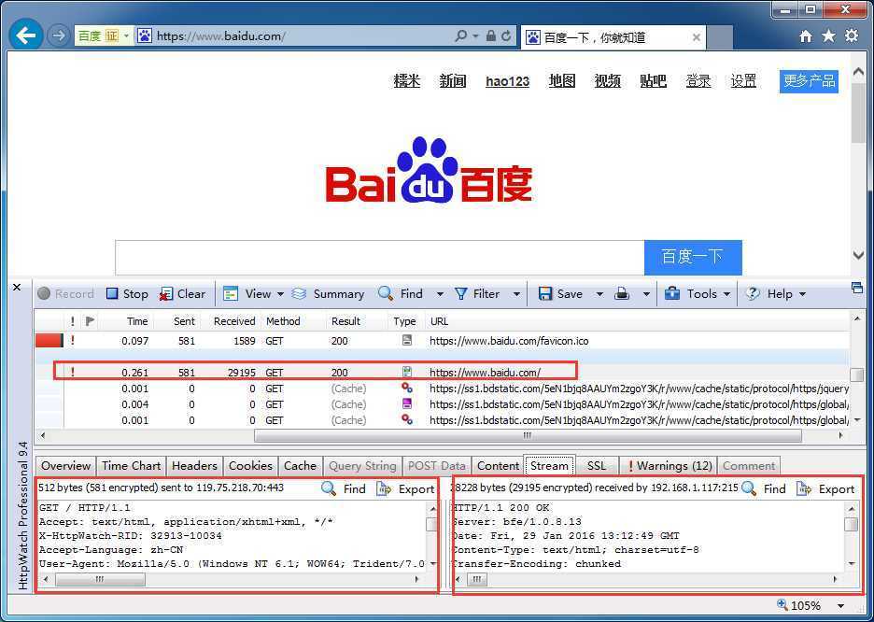Switch to the SSL tab
The height and width of the screenshot is (622, 874).
point(597,466)
